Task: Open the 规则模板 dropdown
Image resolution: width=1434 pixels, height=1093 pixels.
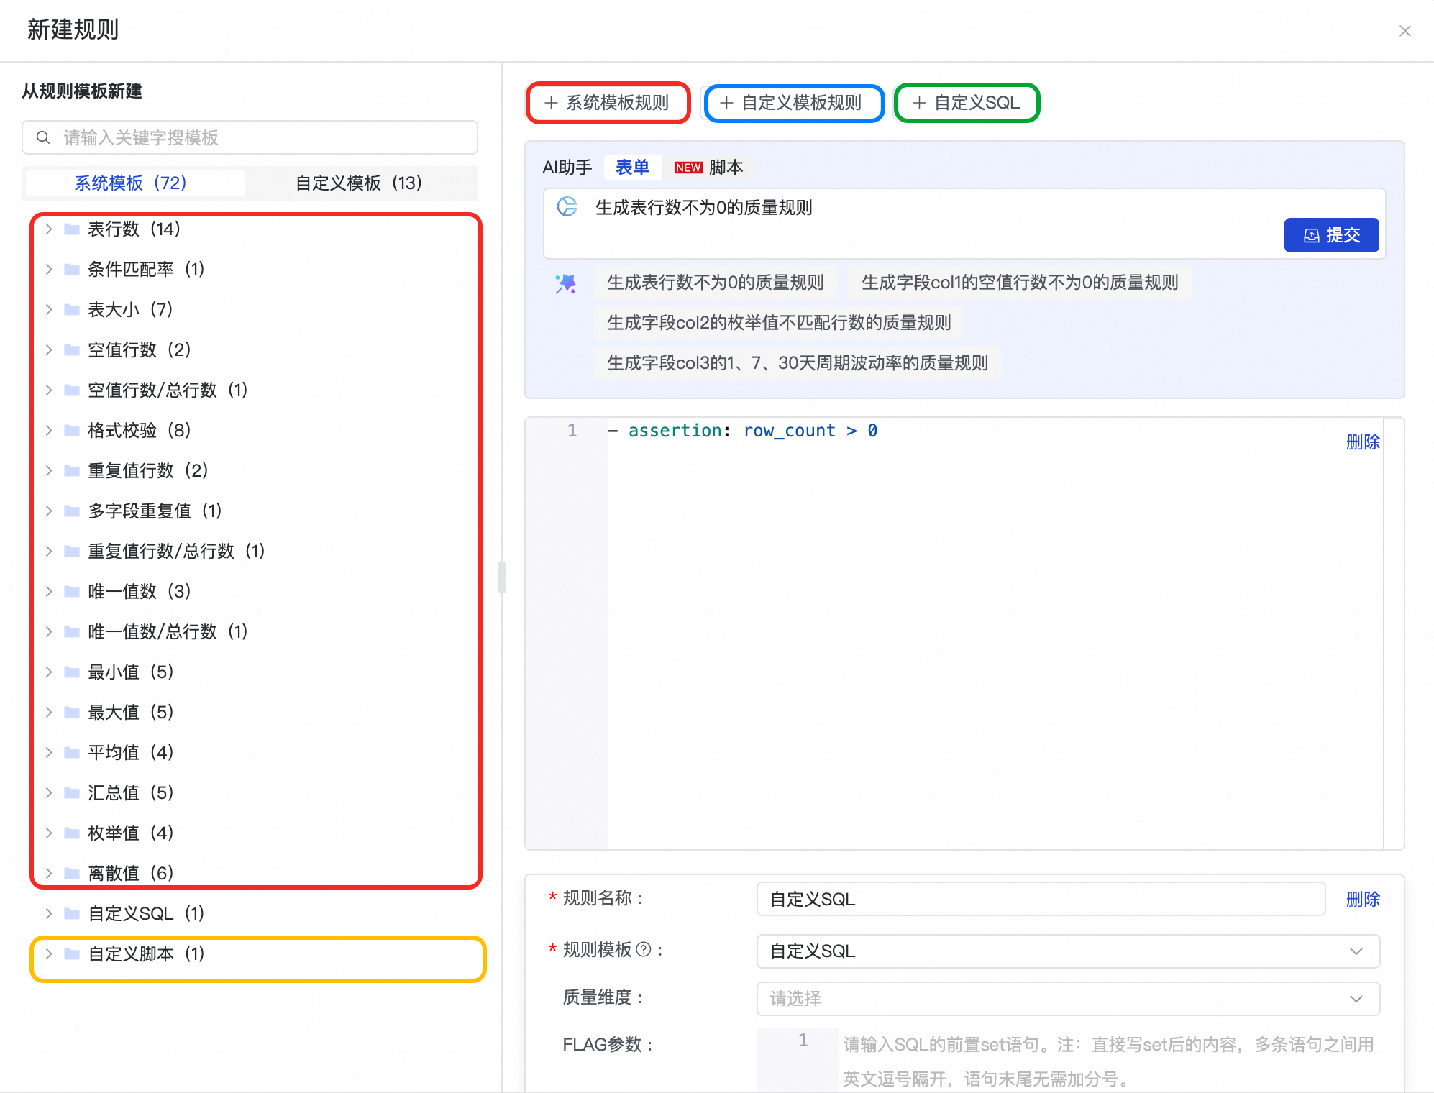Action: click(1068, 951)
